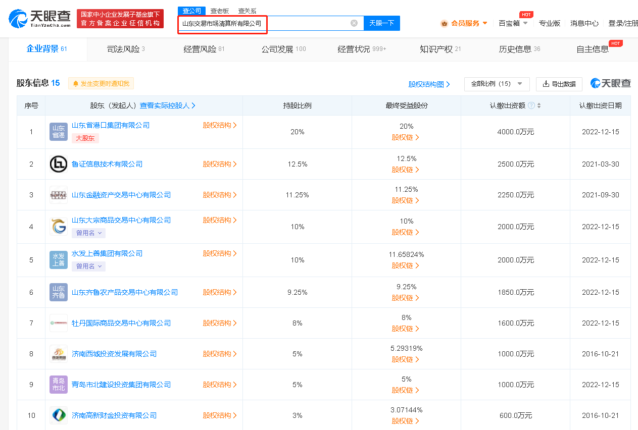Select 历史信息 tab

click(519, 49)
